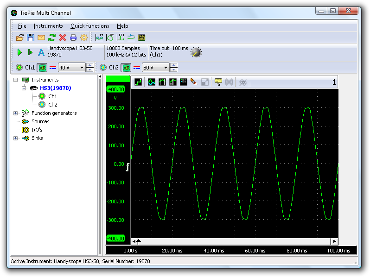
Task: Open the FFT spectrum graph icon
Action: click(121, 38)
